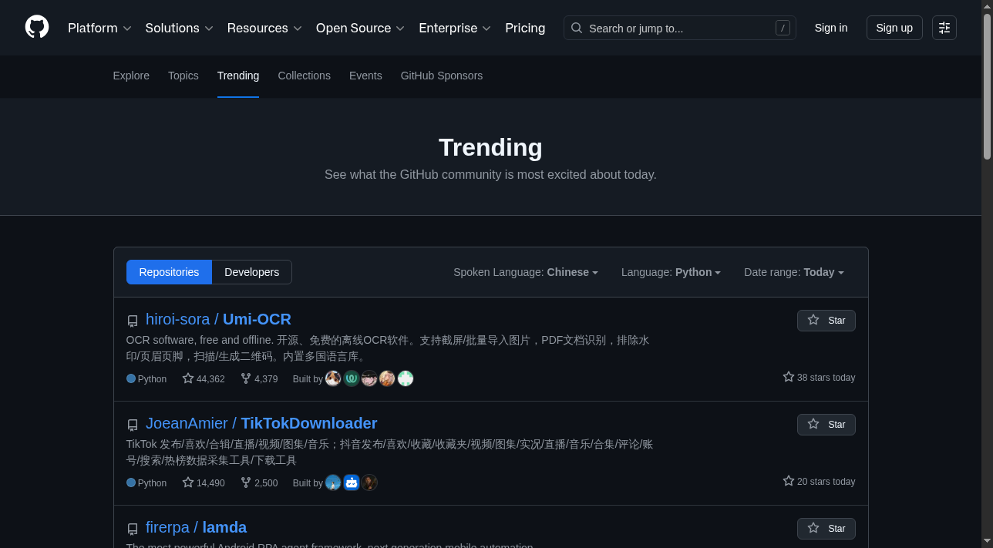
Task: Open Spoken Language Chinese dropdown
Action: pyautogui.click(x=526, y=272)
